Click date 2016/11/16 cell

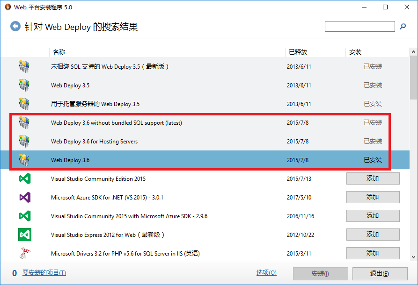tap(301, 216)
